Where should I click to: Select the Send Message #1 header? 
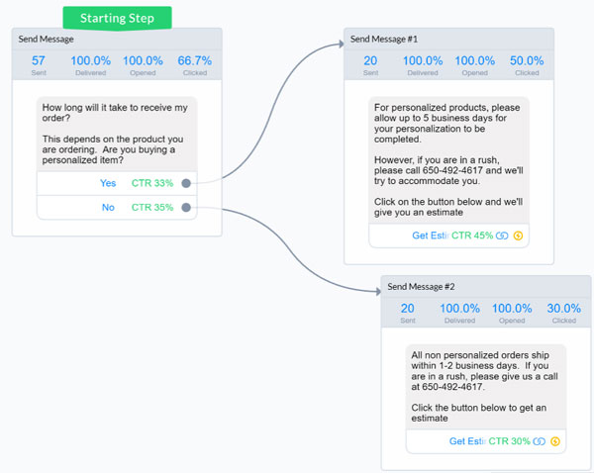coord(384,39)
